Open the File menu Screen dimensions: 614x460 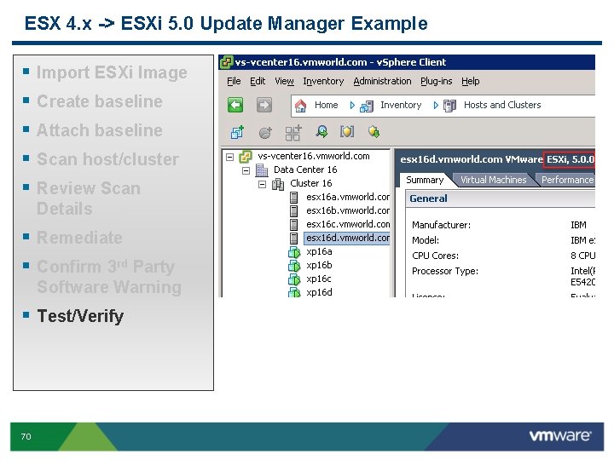tap(234, 81)
